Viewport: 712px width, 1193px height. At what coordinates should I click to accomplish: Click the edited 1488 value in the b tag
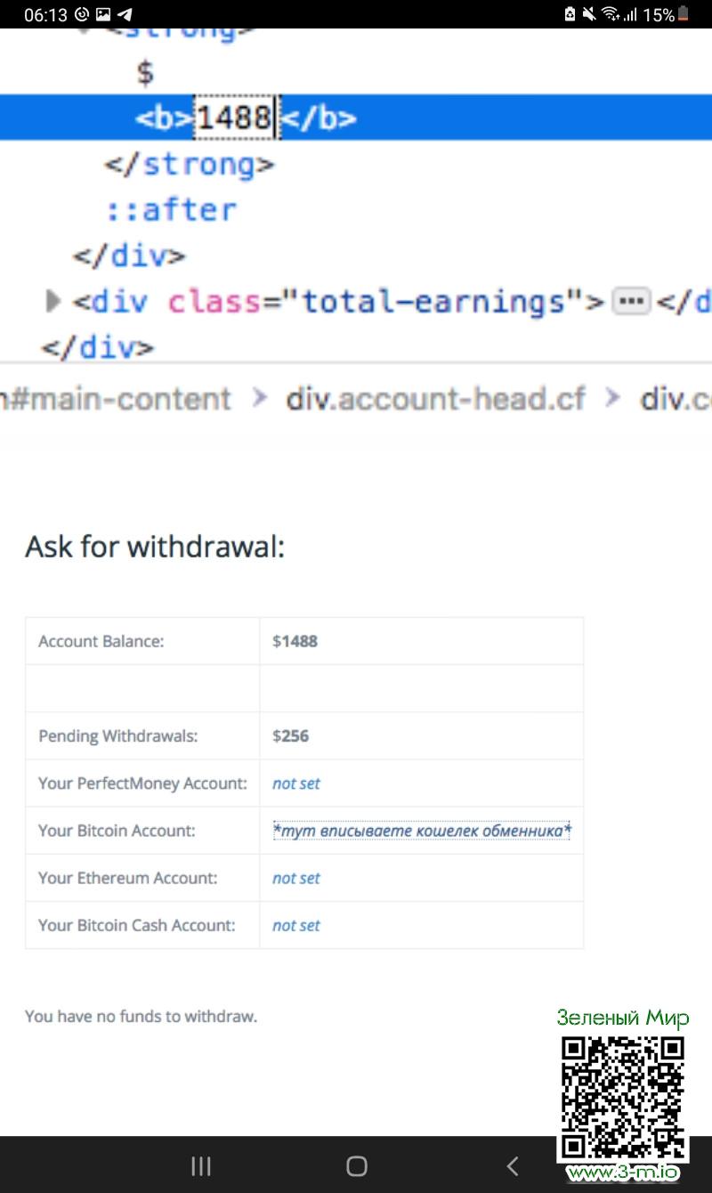pyautogui.click(x=234, y=118)
